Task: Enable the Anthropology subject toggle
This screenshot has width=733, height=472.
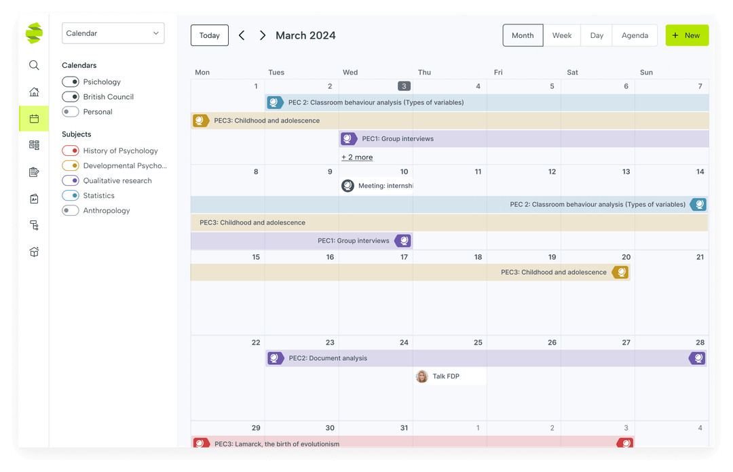Action: click(70, 210)
